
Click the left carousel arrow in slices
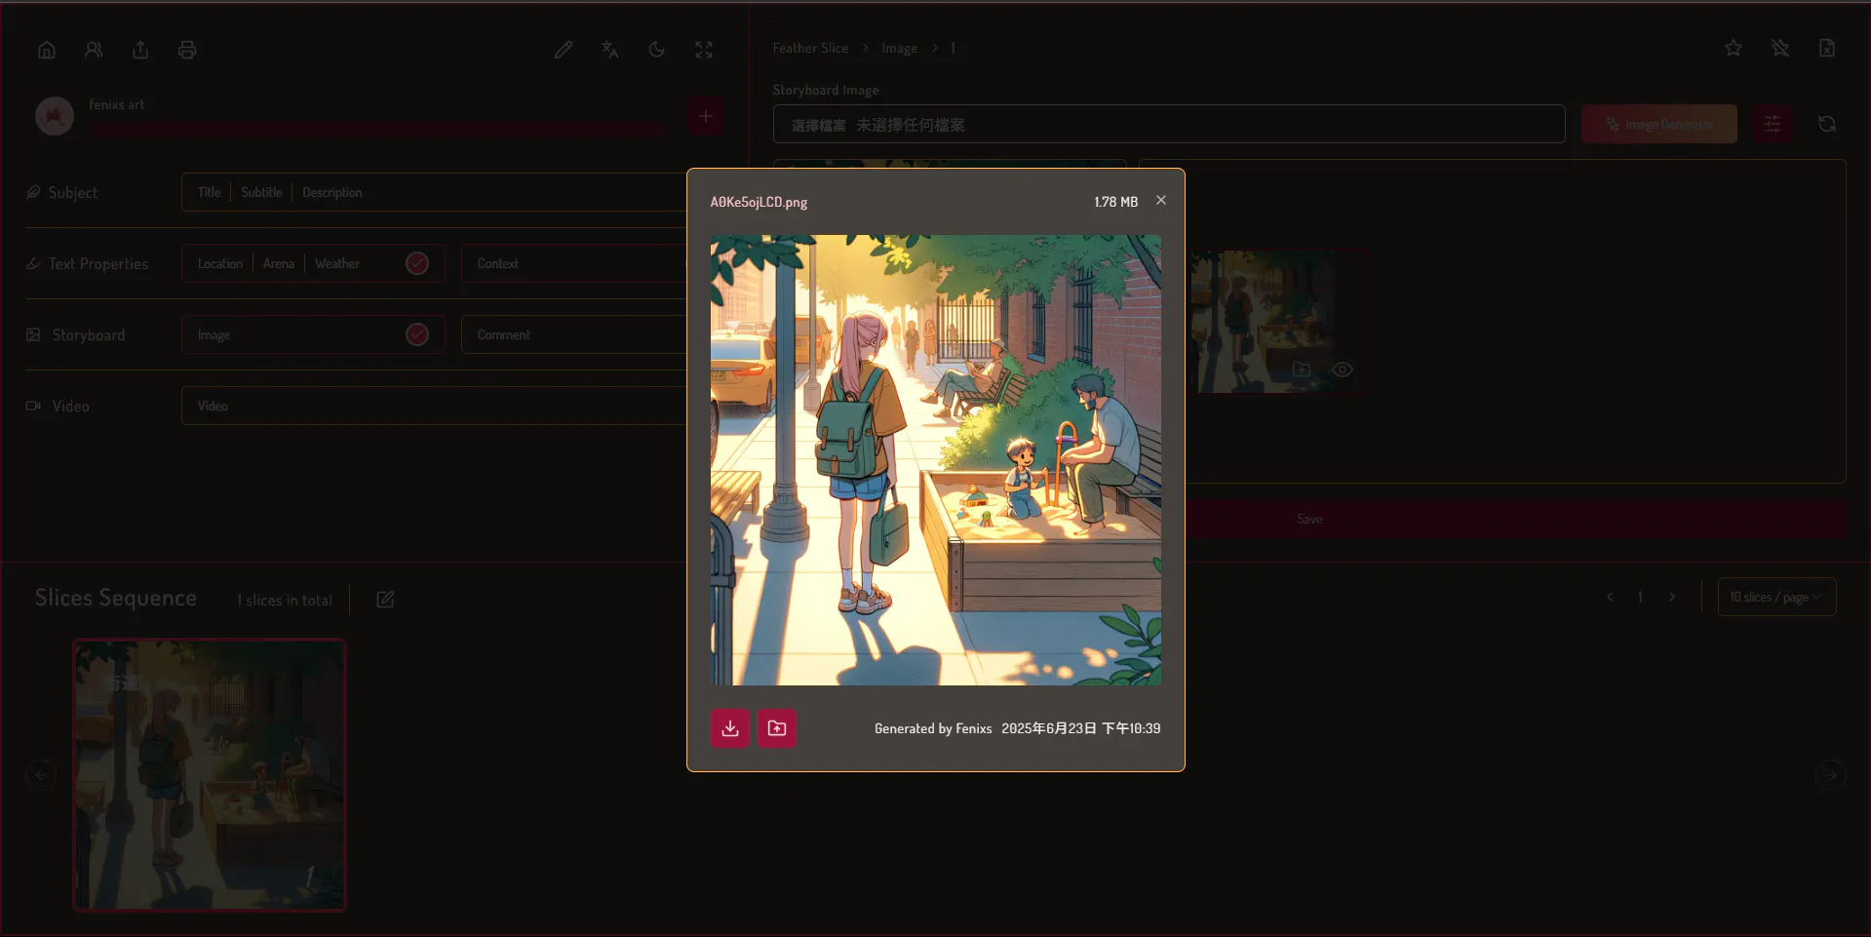[40, 775]
